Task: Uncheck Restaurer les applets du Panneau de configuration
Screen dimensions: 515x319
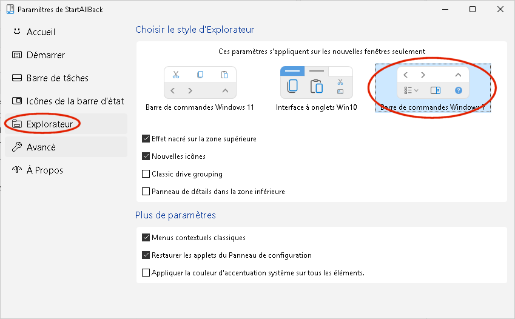Action: (146, 255)
